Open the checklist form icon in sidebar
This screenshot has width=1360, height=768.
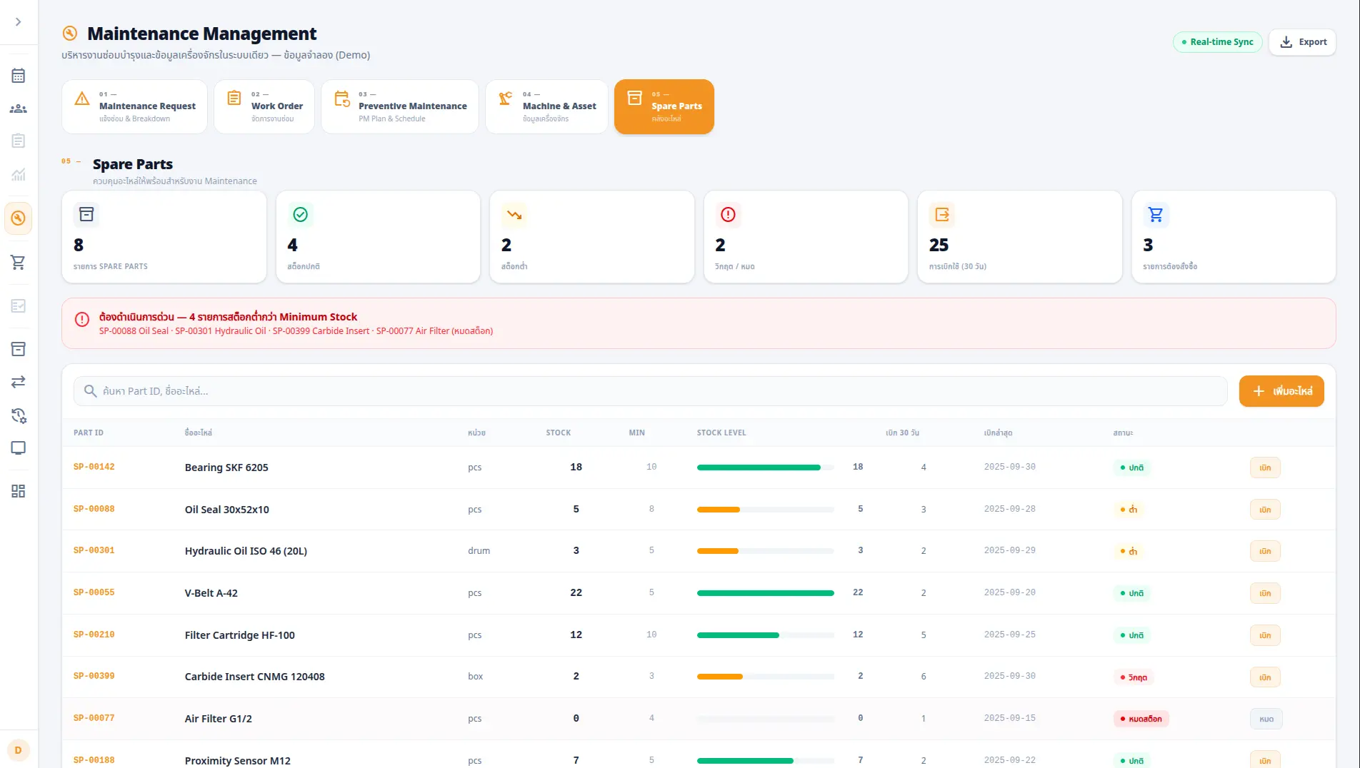pos(19,305)
